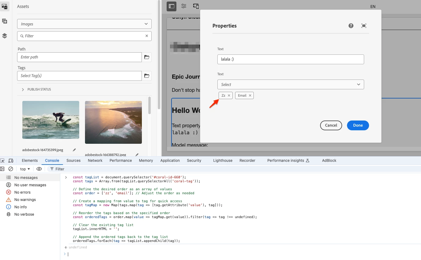The image size is (421, 260).
Task: Open the Security tab
Action: pos(194,161)
